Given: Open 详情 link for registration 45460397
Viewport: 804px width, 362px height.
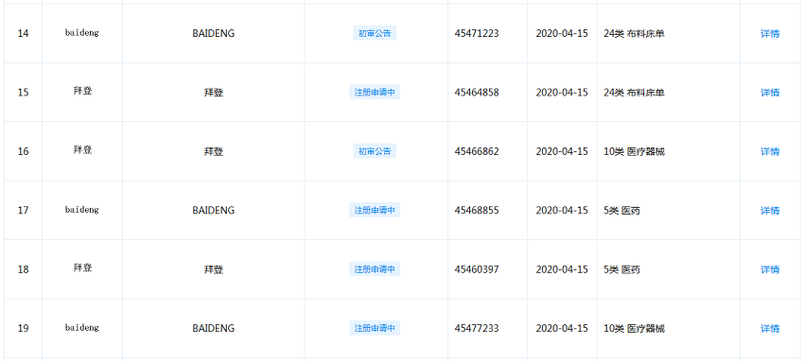Looking at the screenshot, I should click(770, 269).
